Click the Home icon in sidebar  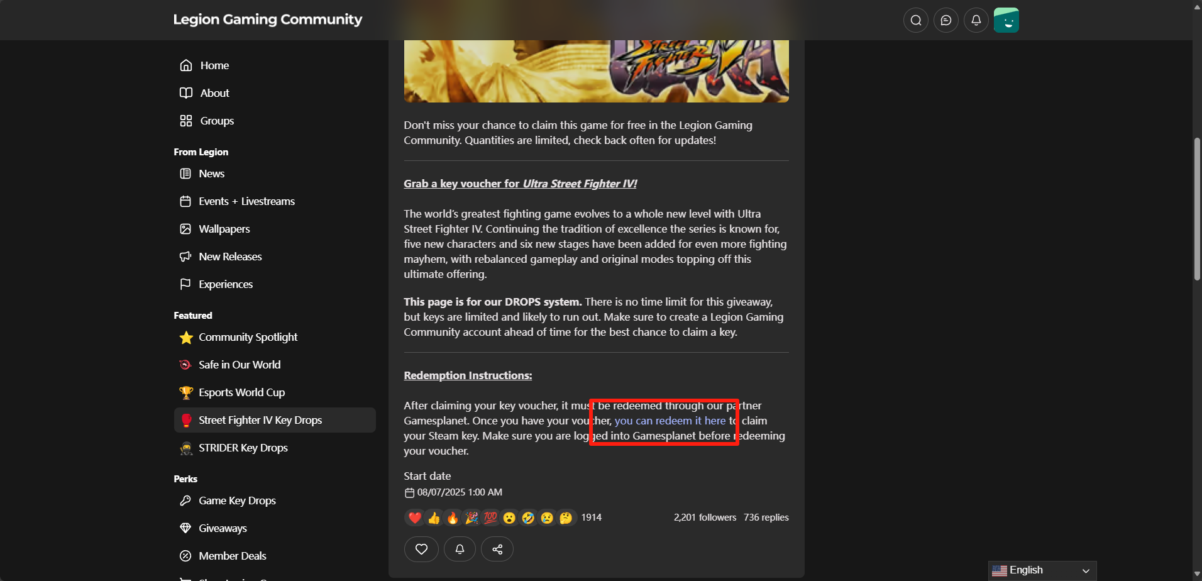pyautogui.click(x=185, y=65)
